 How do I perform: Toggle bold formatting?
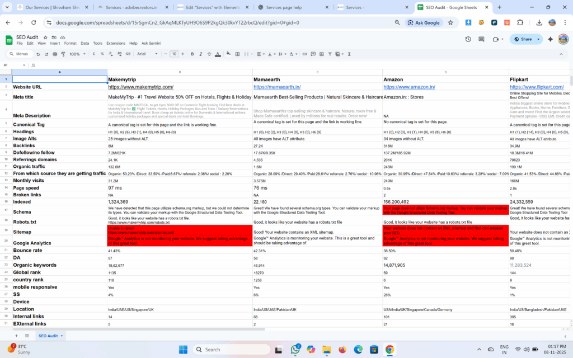[x=192, y=54]
